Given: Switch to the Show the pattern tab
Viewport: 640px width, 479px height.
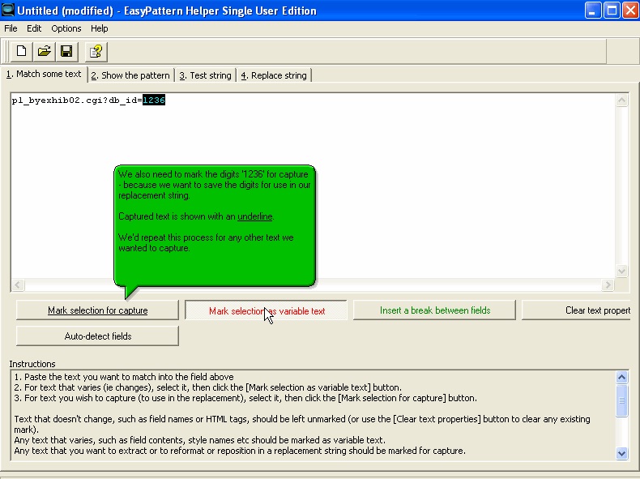Looking at the screenshot, I should click(130, 75).
